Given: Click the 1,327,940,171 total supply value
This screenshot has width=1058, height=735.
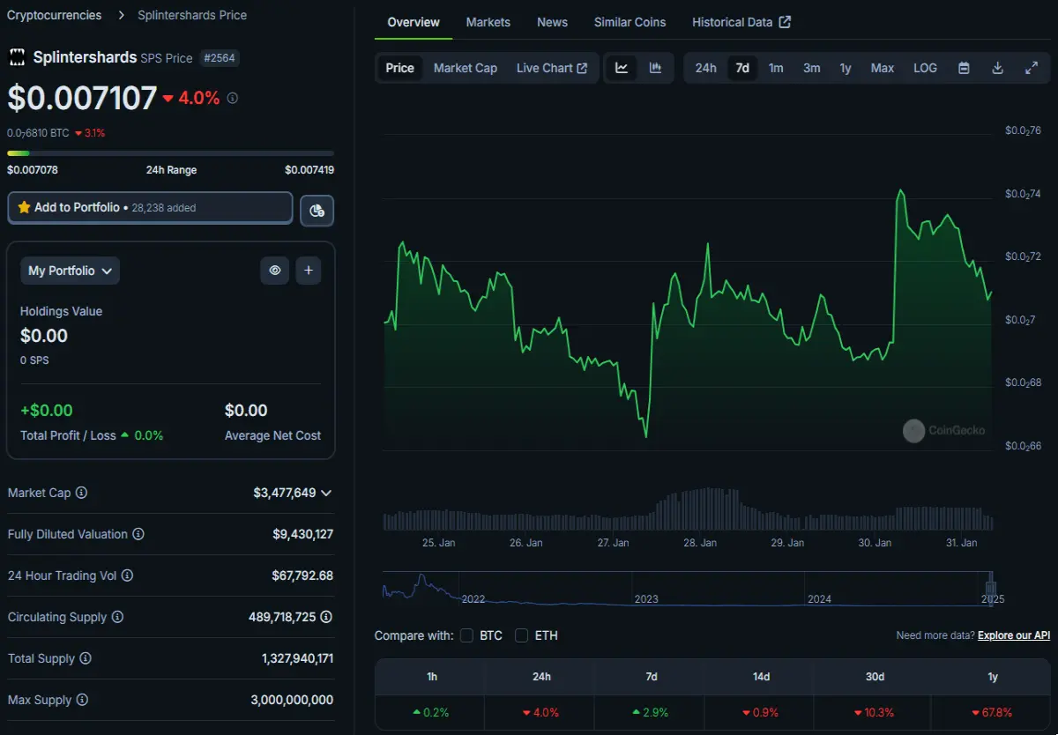Looking at the screenshot, I should (297, 658).
